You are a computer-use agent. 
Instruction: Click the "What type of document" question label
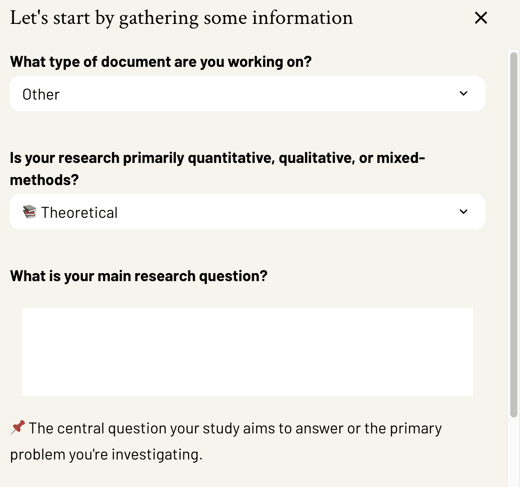point(161,62)
